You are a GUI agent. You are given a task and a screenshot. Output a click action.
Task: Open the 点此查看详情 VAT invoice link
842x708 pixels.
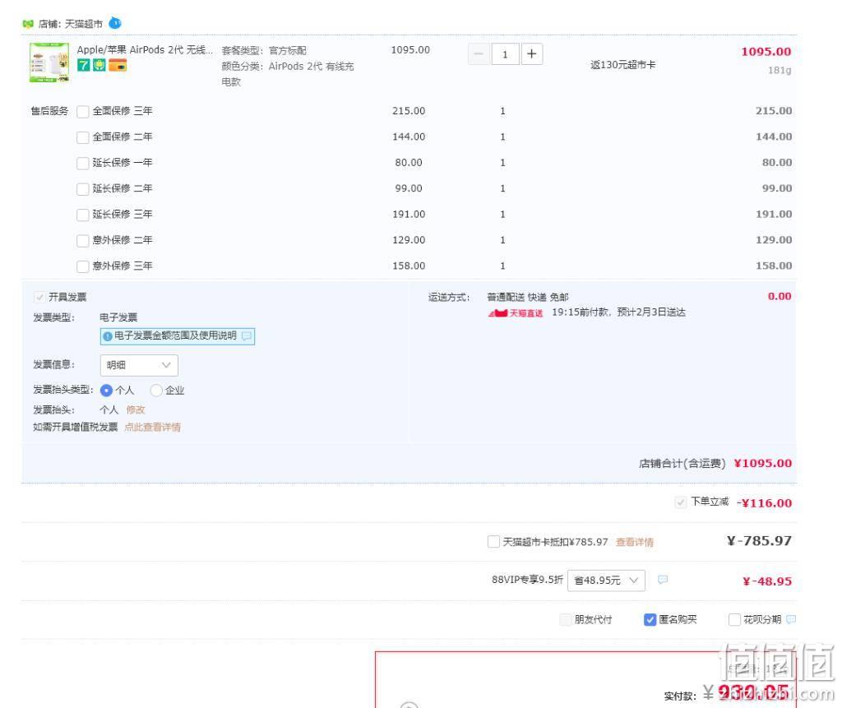152,427
